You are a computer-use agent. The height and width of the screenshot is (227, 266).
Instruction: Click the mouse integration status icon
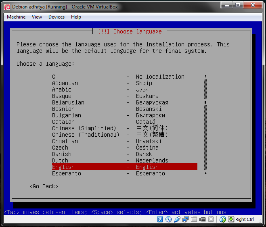223,219
